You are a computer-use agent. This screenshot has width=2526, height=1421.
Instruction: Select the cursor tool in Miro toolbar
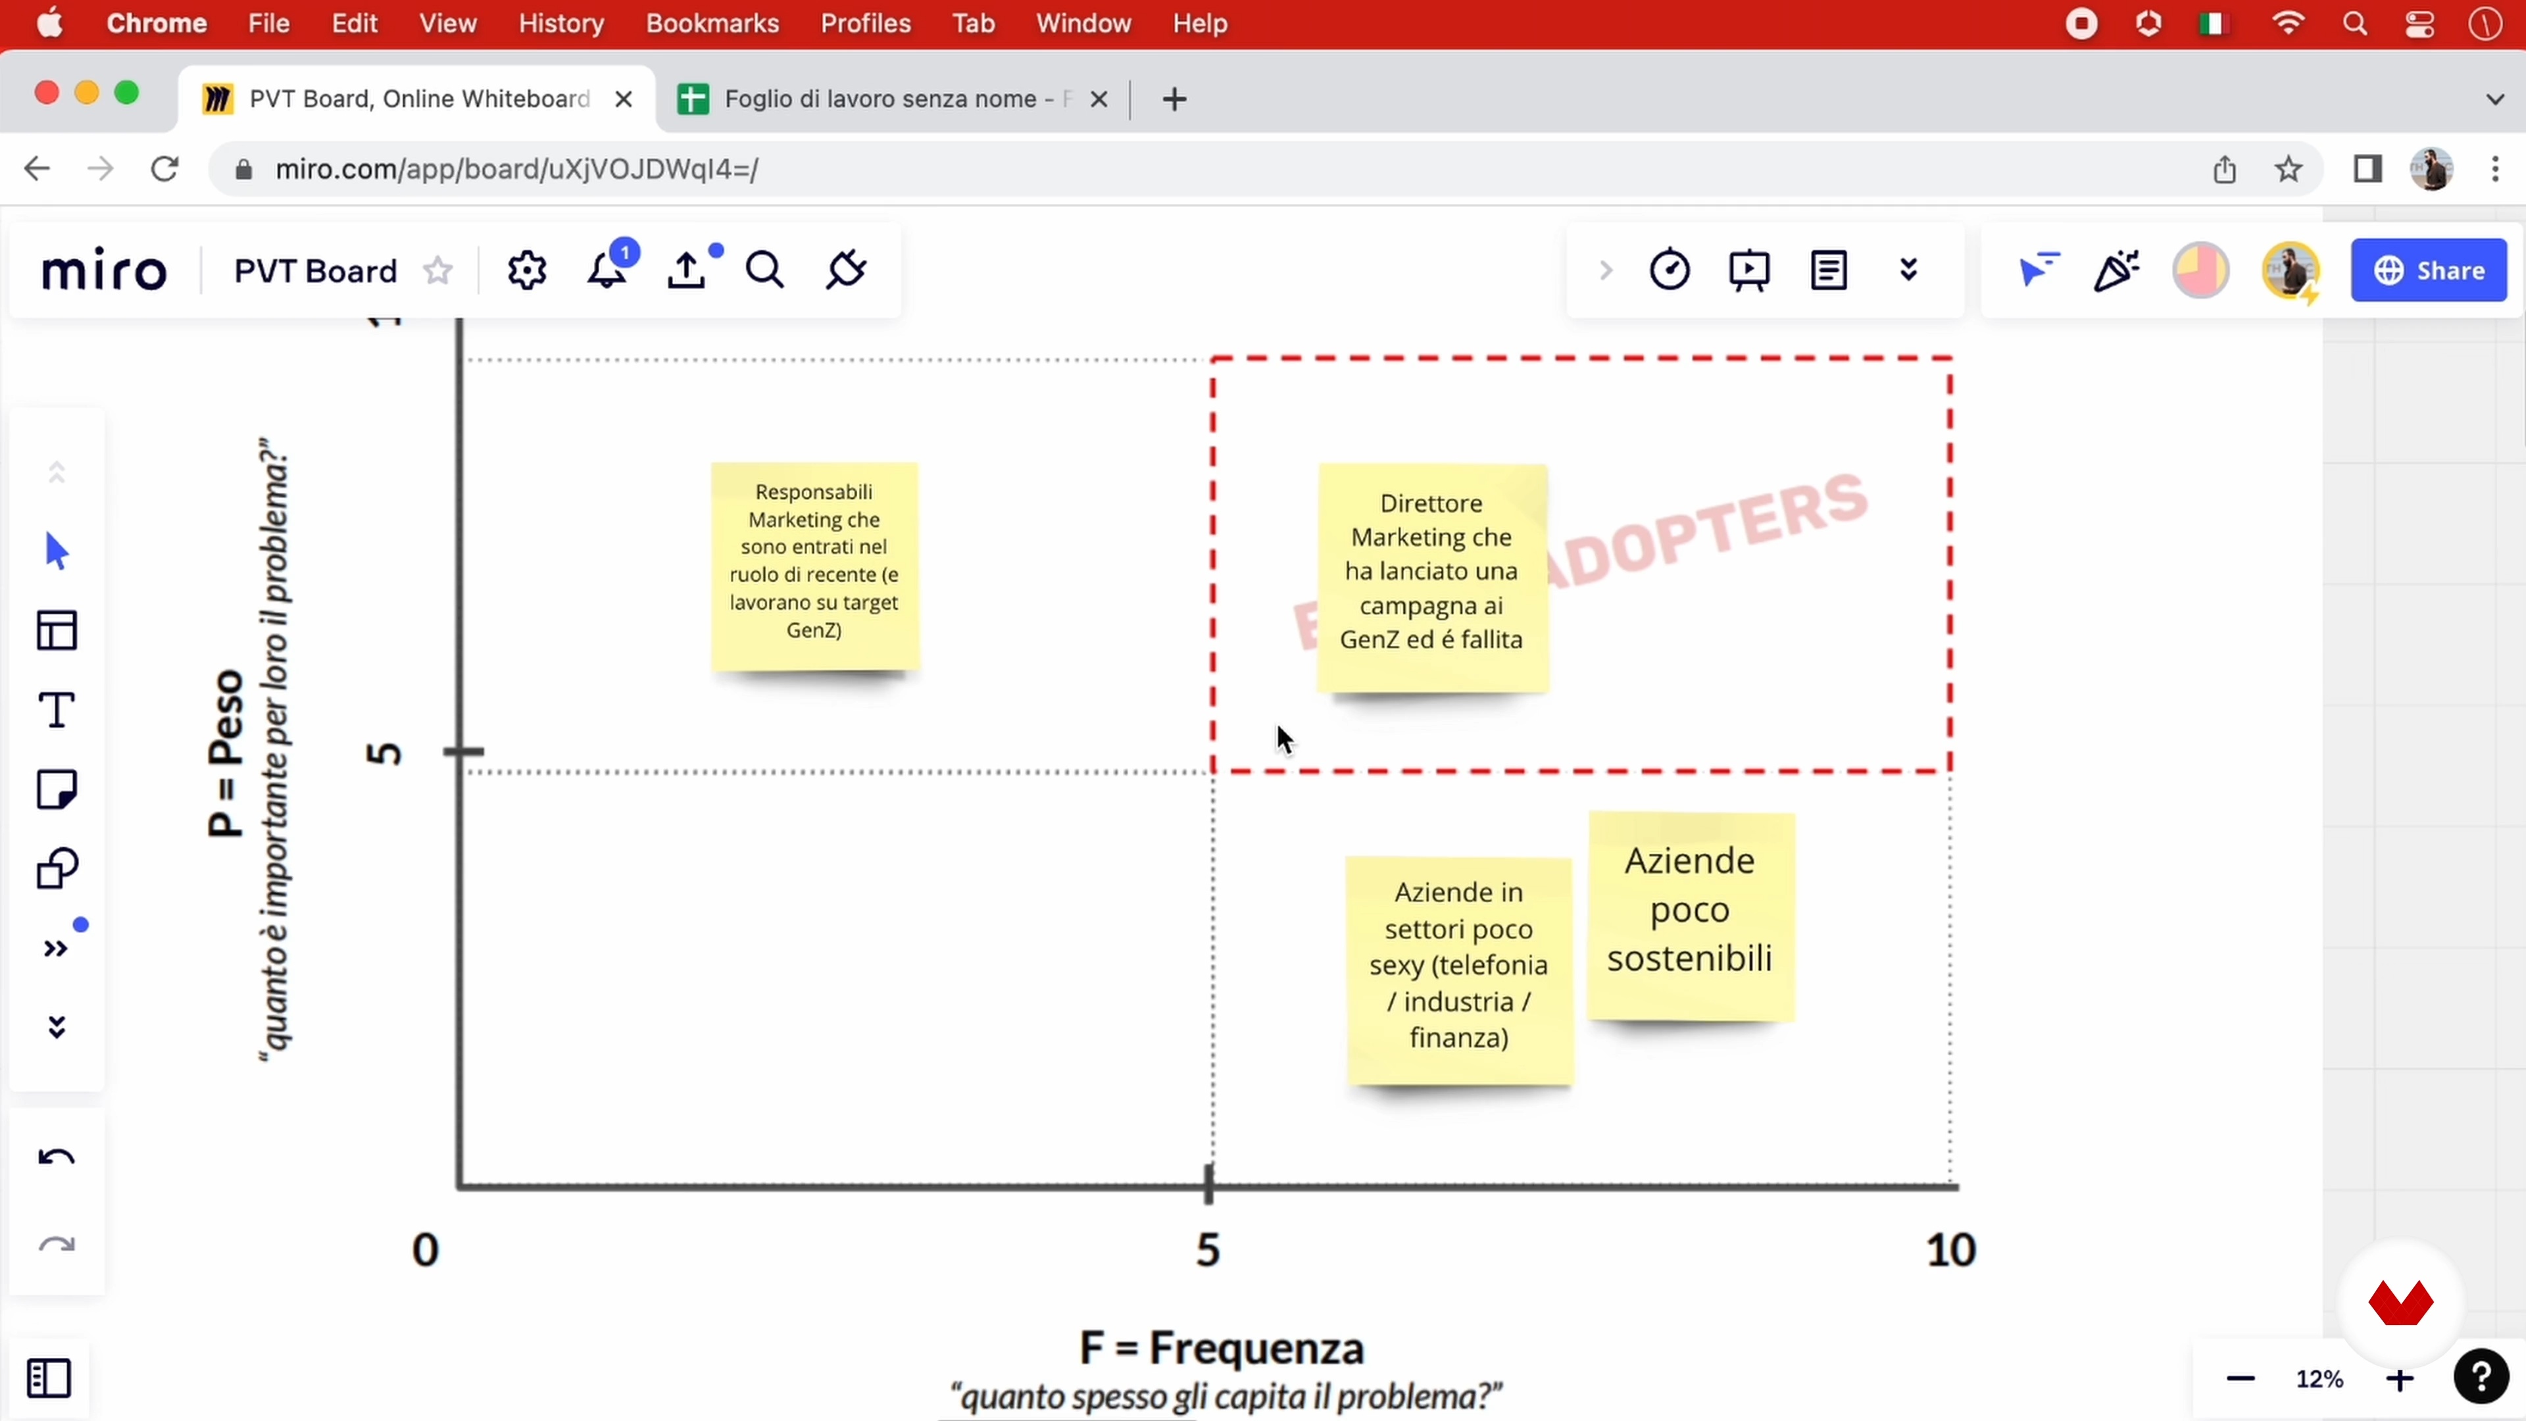[x=57, y=551]
